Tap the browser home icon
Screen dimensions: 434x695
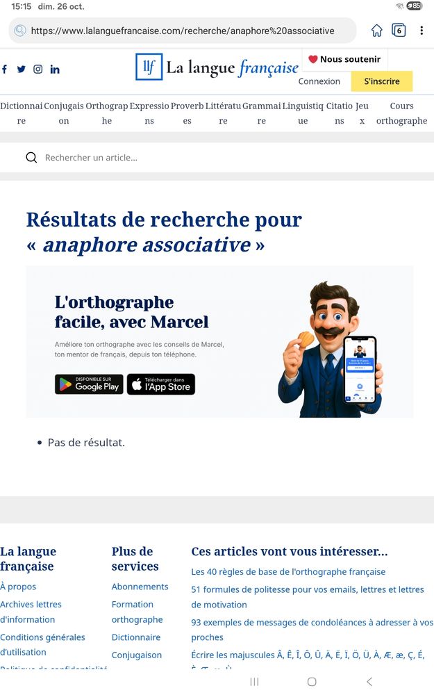coord(377,31)
